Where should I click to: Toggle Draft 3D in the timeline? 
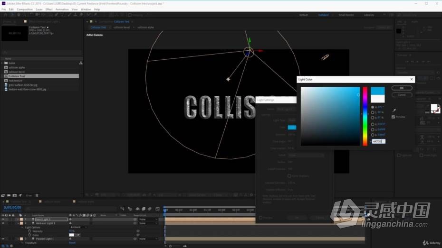point(130,209)
